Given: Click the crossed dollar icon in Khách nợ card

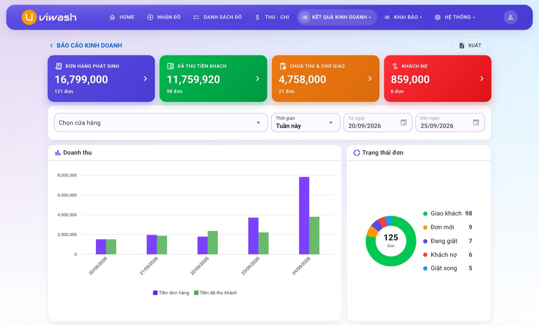Looking at the screenshot, I should pos(395,66).
